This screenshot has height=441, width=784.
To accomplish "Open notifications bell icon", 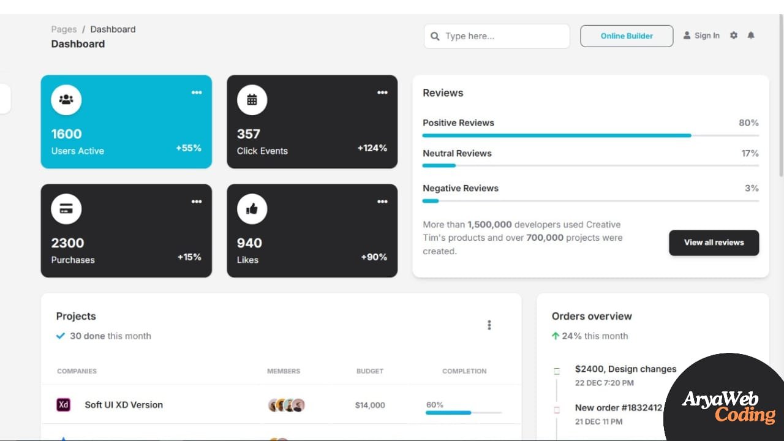I will (751, 36).
